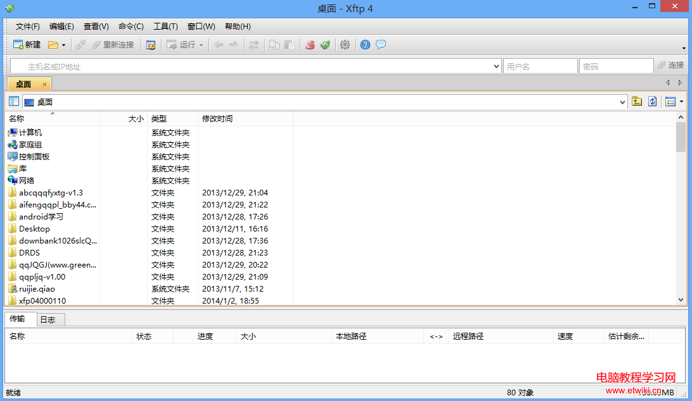Open the session properties calendar icon
The image size is (692, 401).
pos(151,45)
